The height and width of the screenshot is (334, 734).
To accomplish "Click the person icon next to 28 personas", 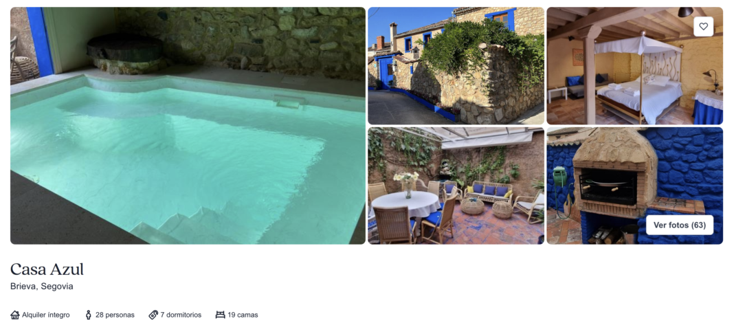I will pyautogui.click(x=89, y=315).
